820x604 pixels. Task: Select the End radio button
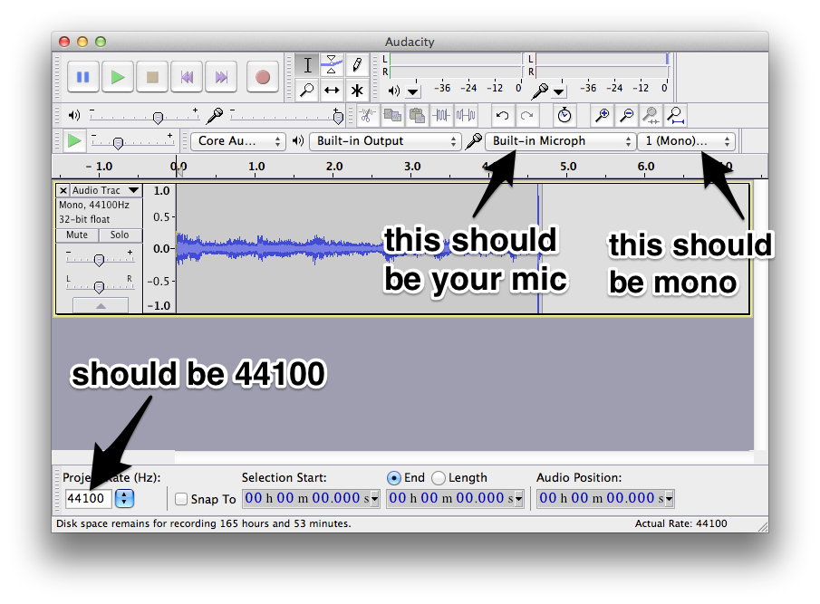[x=394, y=478]
